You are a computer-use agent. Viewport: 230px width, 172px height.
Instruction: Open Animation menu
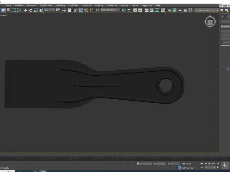31,5
